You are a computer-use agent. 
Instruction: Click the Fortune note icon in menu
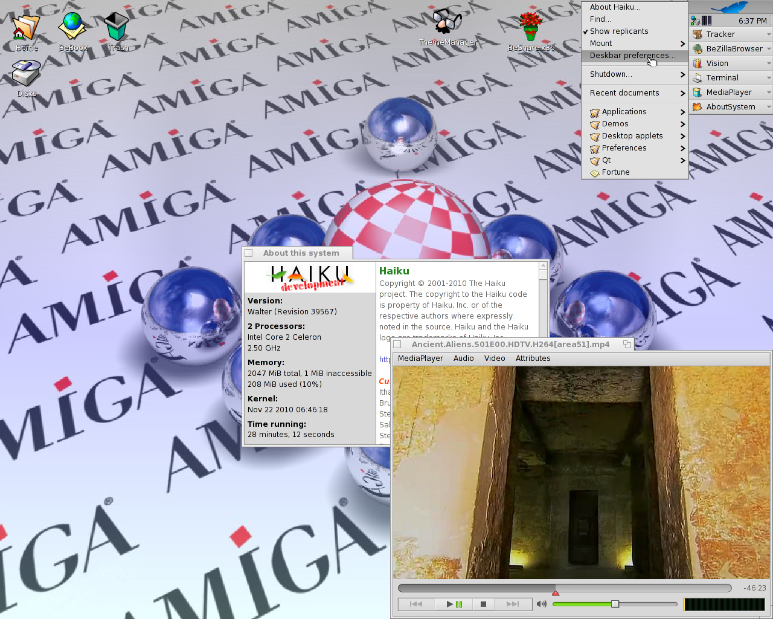click(x=595, y=173)
